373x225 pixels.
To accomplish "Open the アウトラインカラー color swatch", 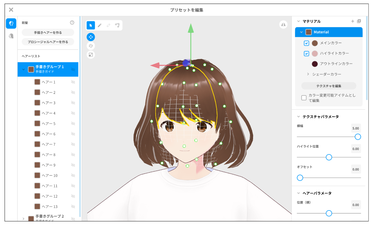I will tap(315, 64).
